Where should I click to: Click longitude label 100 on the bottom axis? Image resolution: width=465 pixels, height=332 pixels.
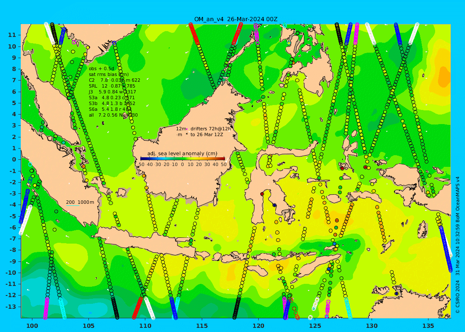click(x=32, y=325)
